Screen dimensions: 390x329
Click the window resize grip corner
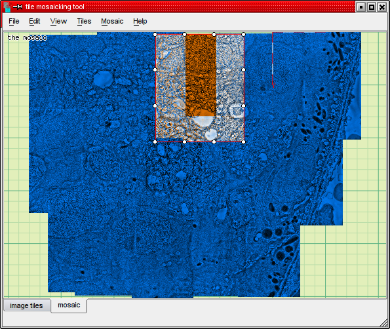pos(384,323)
